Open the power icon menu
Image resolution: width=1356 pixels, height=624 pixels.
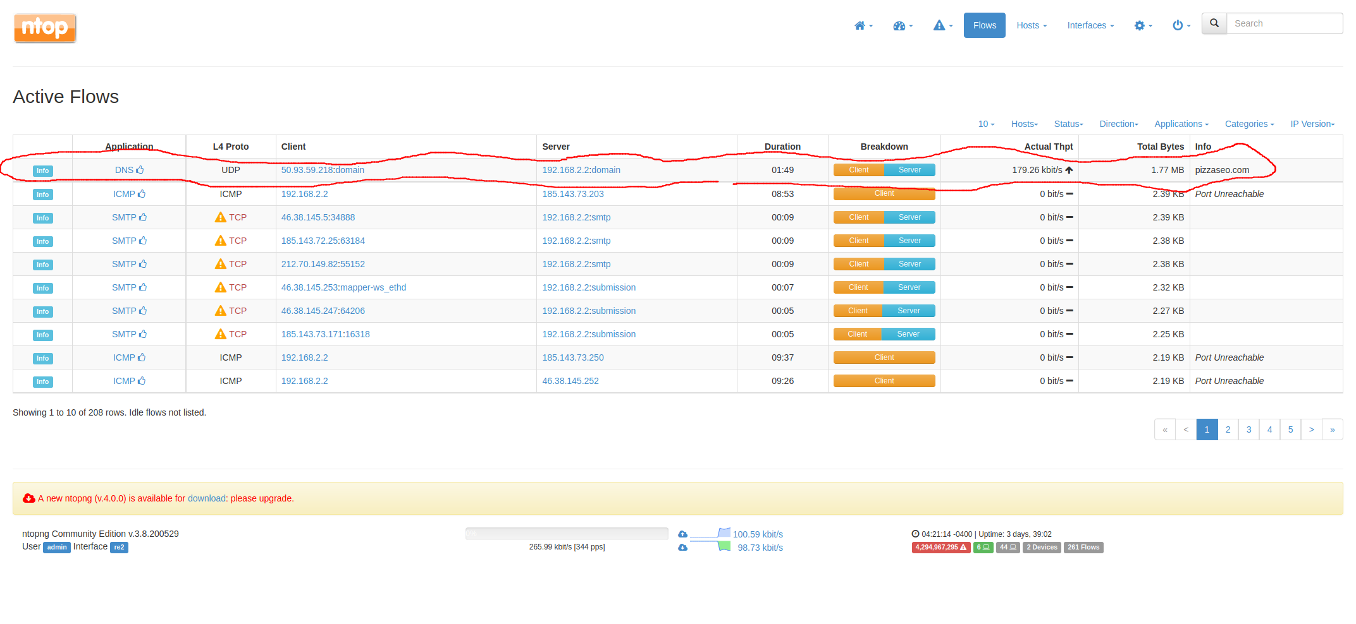(1181, 25)
